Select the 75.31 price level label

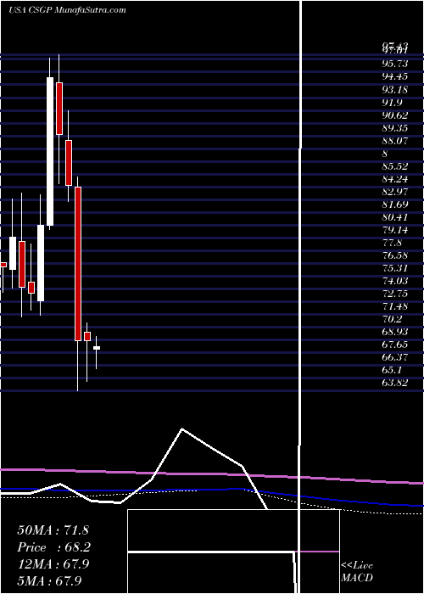click(x=395, y=269)
